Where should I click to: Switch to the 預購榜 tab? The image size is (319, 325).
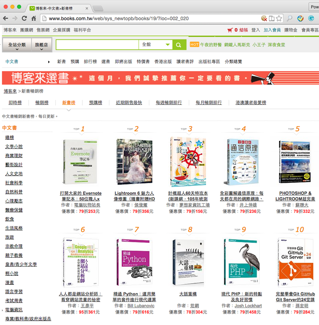(x=96, y=102)
